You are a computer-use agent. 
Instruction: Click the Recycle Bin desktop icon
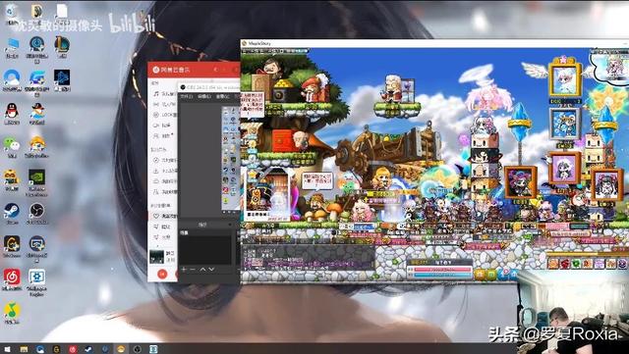click(x=11, y=13)
